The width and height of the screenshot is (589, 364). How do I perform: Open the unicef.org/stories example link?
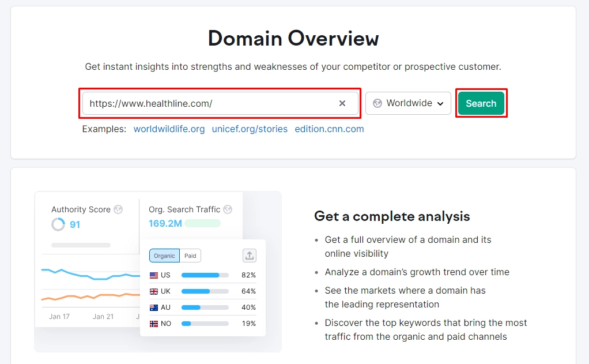click(x=250, y=129)
